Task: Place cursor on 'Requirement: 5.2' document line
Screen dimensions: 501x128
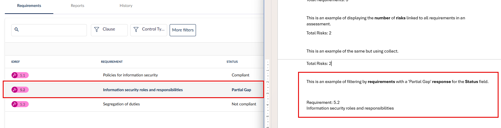Action: 323,103
